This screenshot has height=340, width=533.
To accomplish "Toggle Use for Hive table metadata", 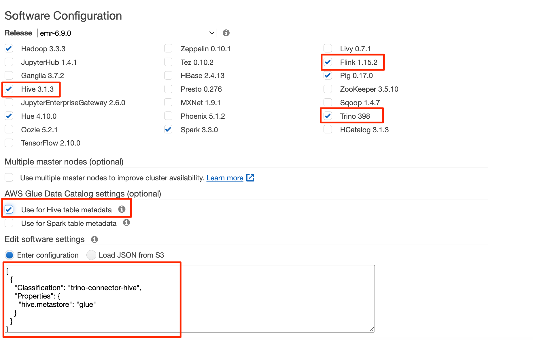I will (9, 209).
